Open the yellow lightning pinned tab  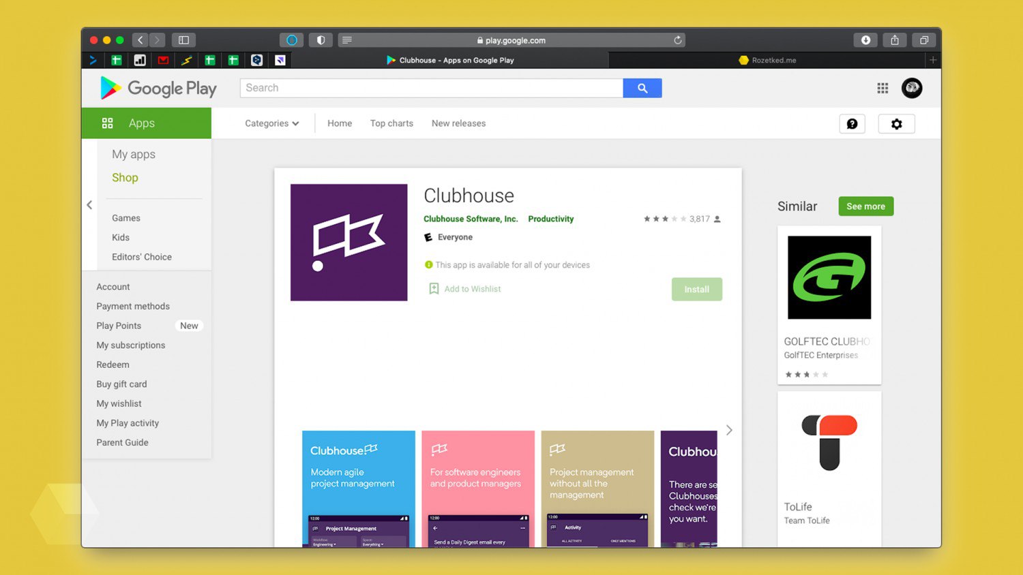point(186,60)
